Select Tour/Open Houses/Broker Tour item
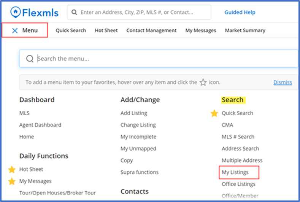 [x=57, y=193]
